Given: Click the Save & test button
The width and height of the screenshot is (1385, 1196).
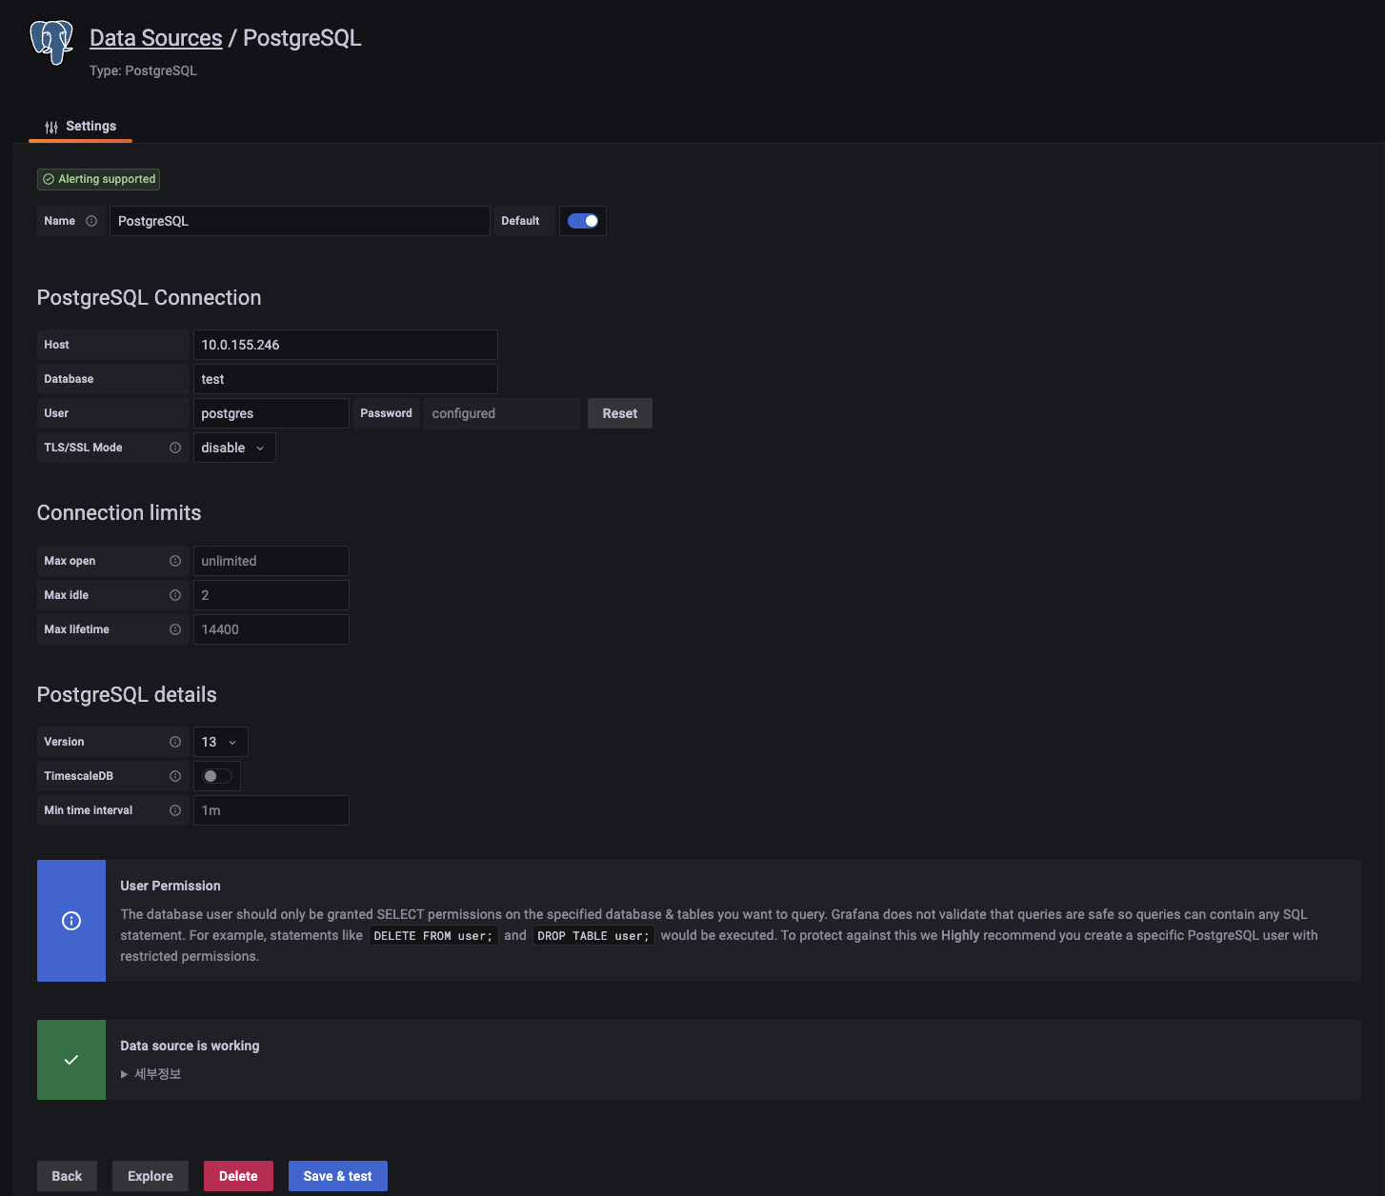Looking at the screenshot, I should coord(338,1176).
